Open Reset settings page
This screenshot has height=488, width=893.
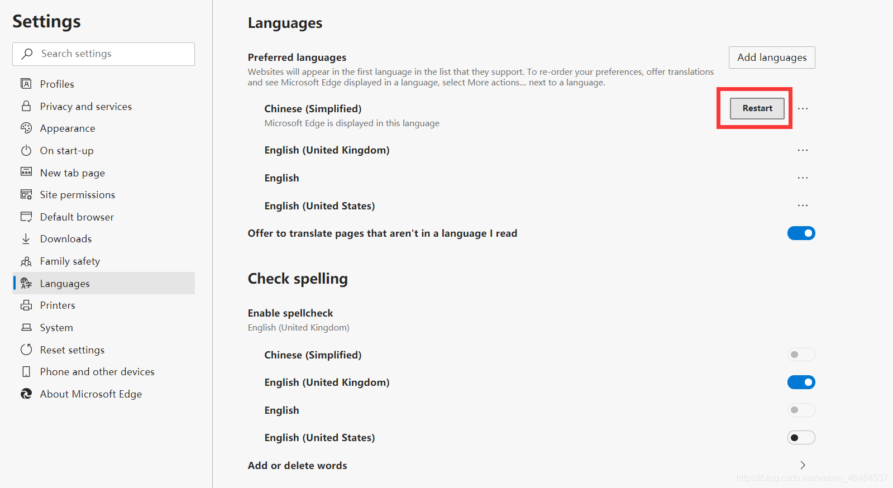coord(104,350)
